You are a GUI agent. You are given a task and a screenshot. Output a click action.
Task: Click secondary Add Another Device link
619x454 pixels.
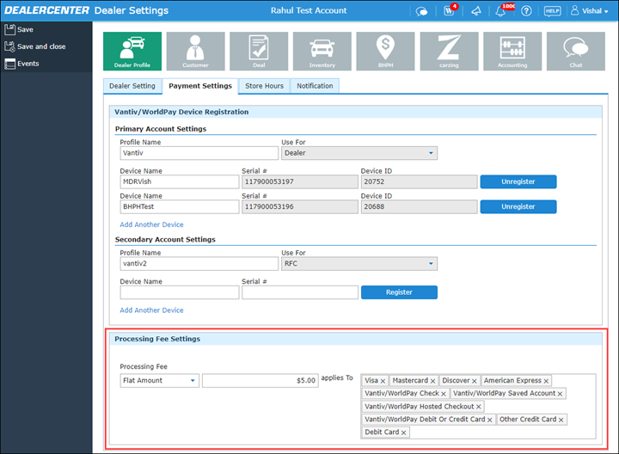(151, 310)
